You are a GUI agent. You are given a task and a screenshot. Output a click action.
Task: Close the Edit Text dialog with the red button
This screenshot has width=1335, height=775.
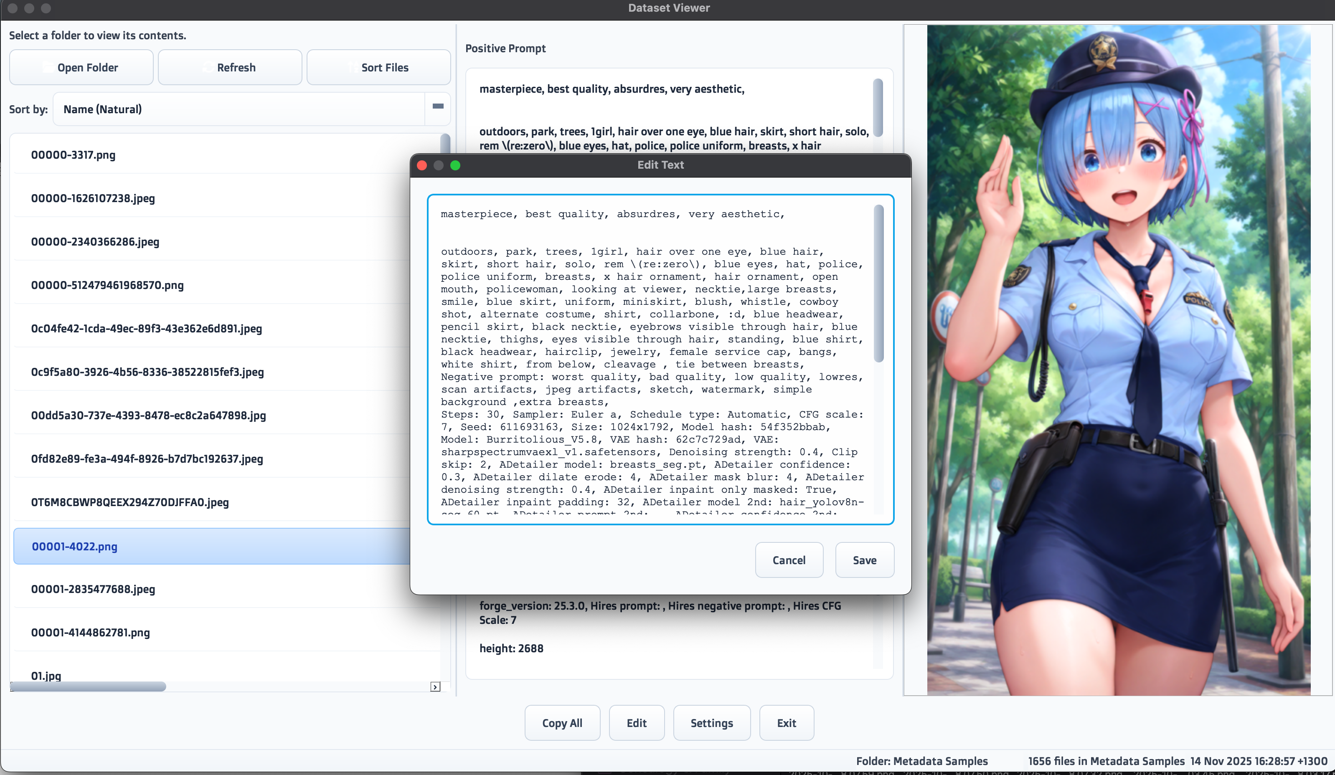click(x=422, y=165)
